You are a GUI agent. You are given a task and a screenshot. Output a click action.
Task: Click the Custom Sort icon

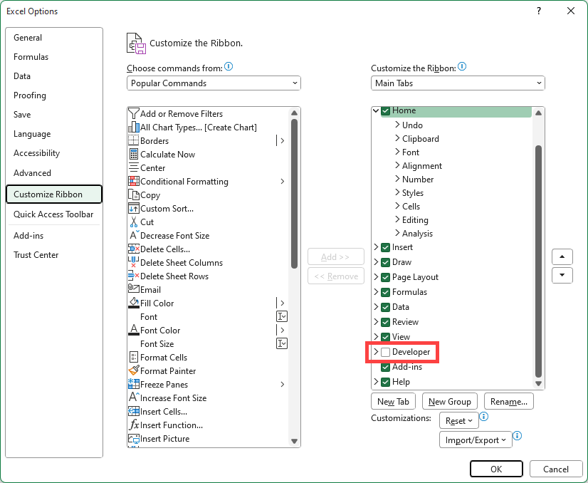click(x=134, y=208)
